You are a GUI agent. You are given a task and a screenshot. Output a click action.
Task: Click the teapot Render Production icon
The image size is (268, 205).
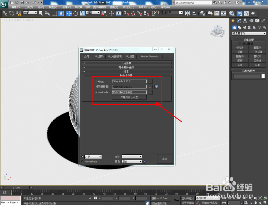[x=253, y=13]
